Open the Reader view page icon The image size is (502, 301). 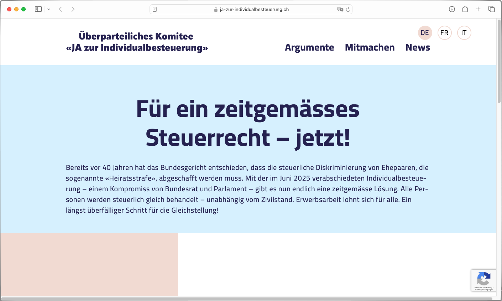(x=155, y=9)
